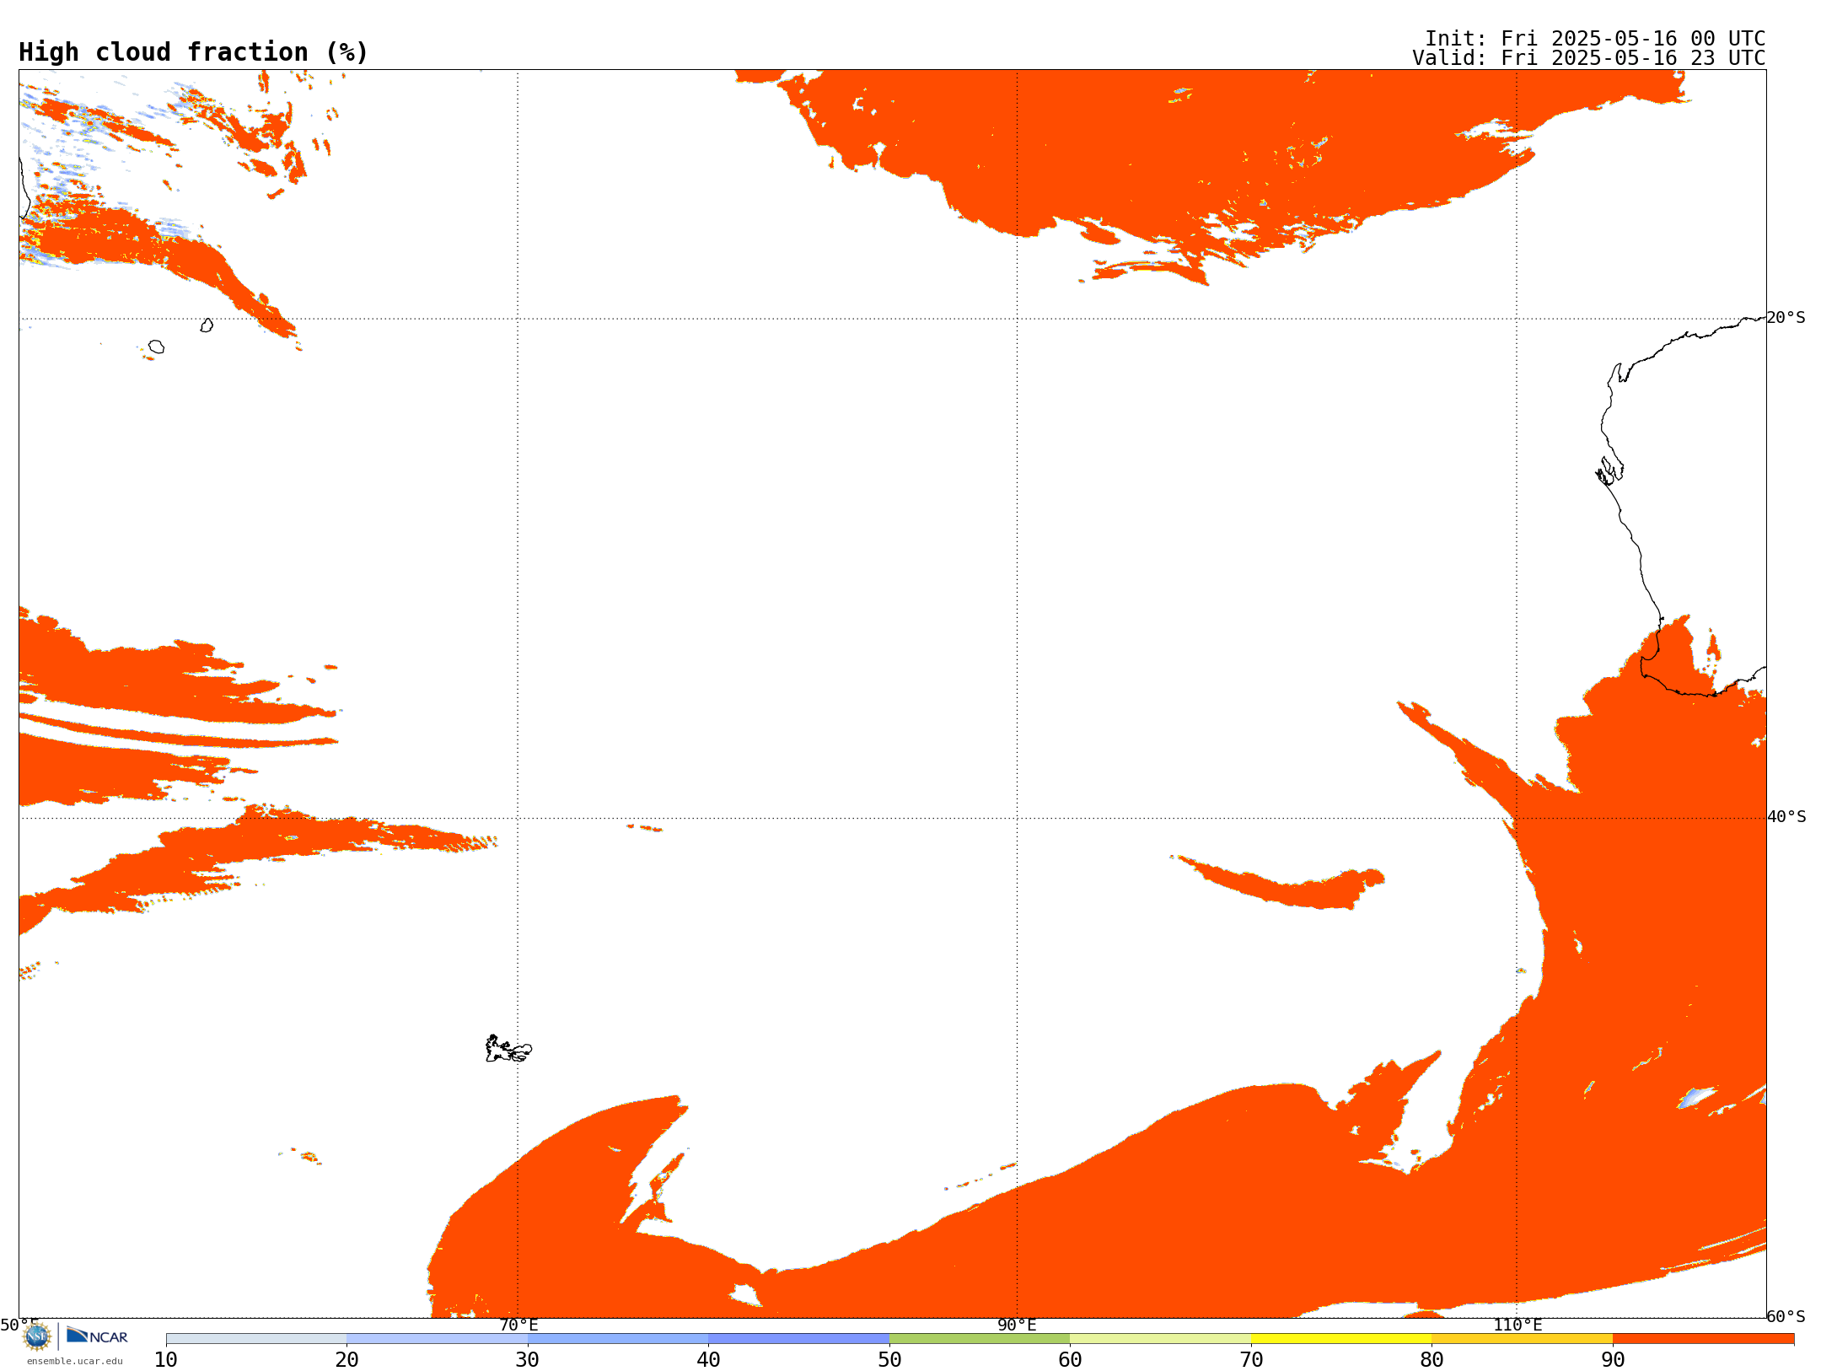This screenshot has width=1821, height=1371.
Task: Click the 'Valid: Fri 2025-05-16 23 UTC' text
Action: pos(1589,58)
